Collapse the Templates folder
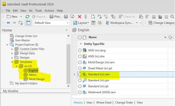This screenshot has height=106, width=175. 12,62
